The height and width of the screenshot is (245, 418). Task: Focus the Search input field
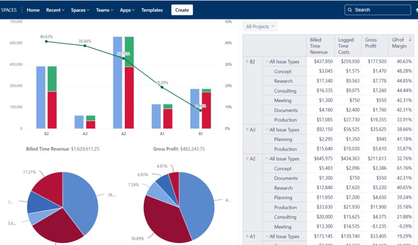(378, 10)
